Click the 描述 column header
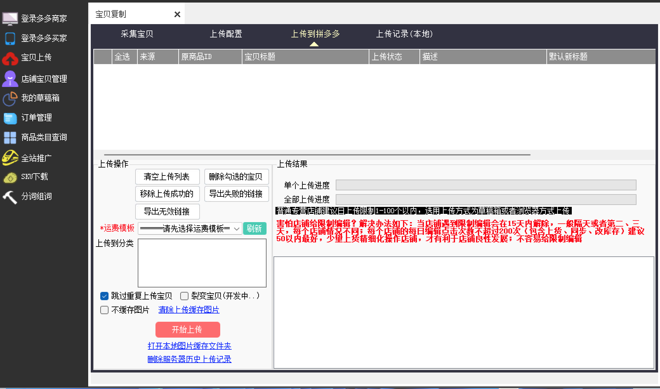This screenshot has width=660, height=389. tap(483, 57)
